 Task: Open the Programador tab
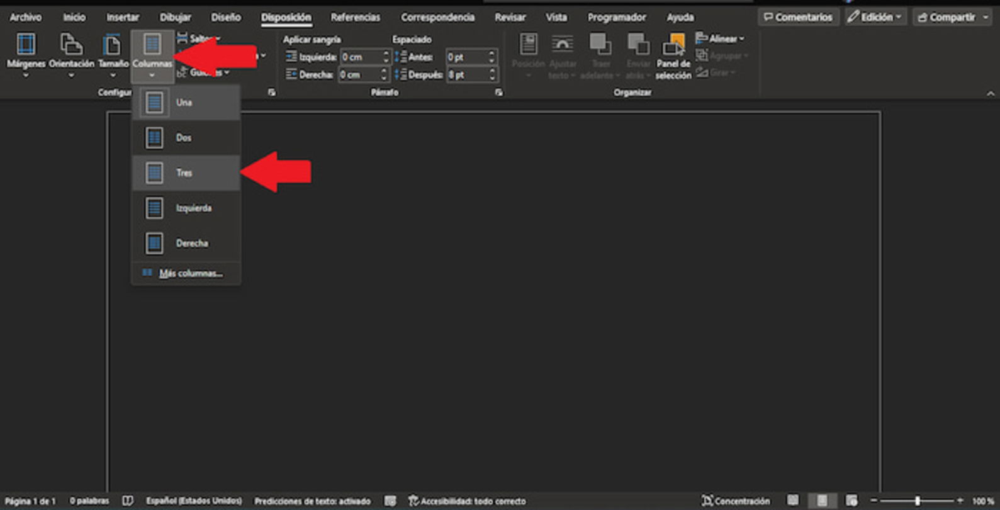(617, 17)
